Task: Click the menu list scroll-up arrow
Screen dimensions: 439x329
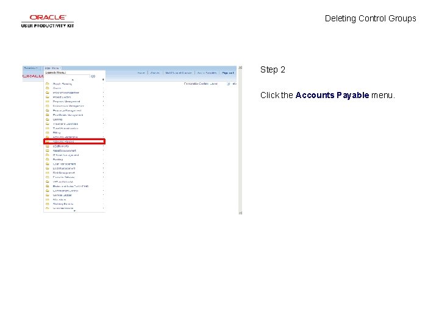Action: coord(73,80)
